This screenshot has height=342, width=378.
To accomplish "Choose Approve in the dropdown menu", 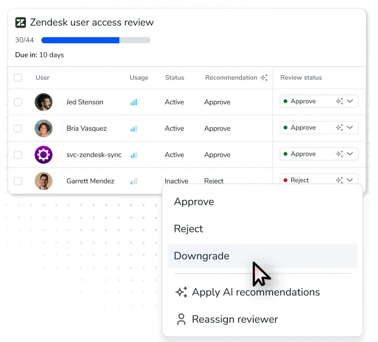I will (262, 202).
